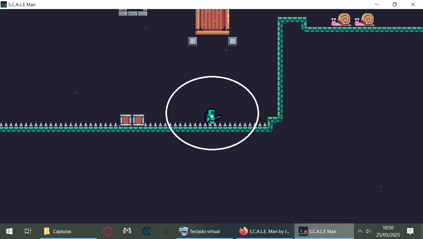Open the Windows Start menu
The width and height of the screenshot is (423, 239).
tap(9, 231)
